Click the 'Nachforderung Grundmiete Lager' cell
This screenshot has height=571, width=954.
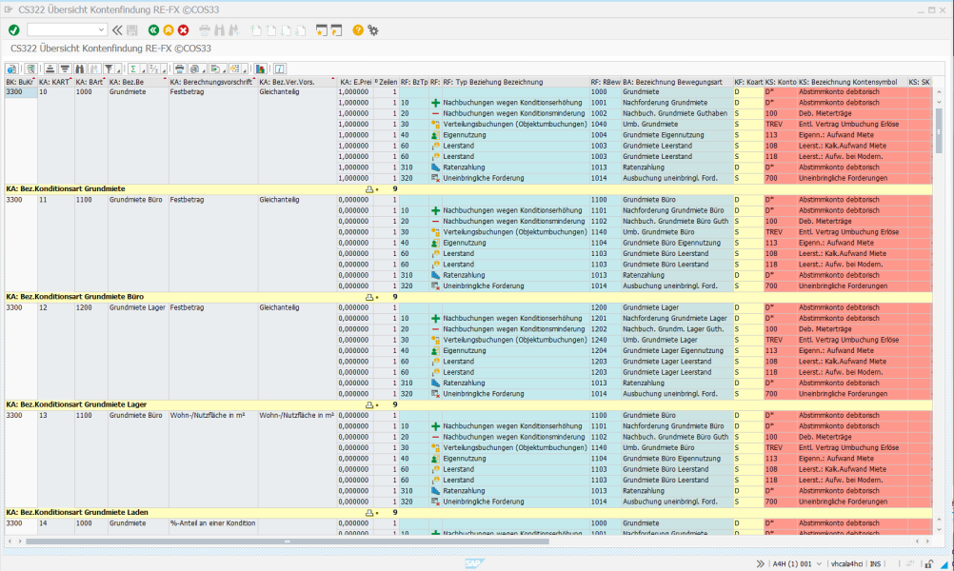(x=675, y=318)
